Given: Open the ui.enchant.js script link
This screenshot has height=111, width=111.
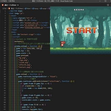Looking at the screenshot, I should tap(31, 25).
